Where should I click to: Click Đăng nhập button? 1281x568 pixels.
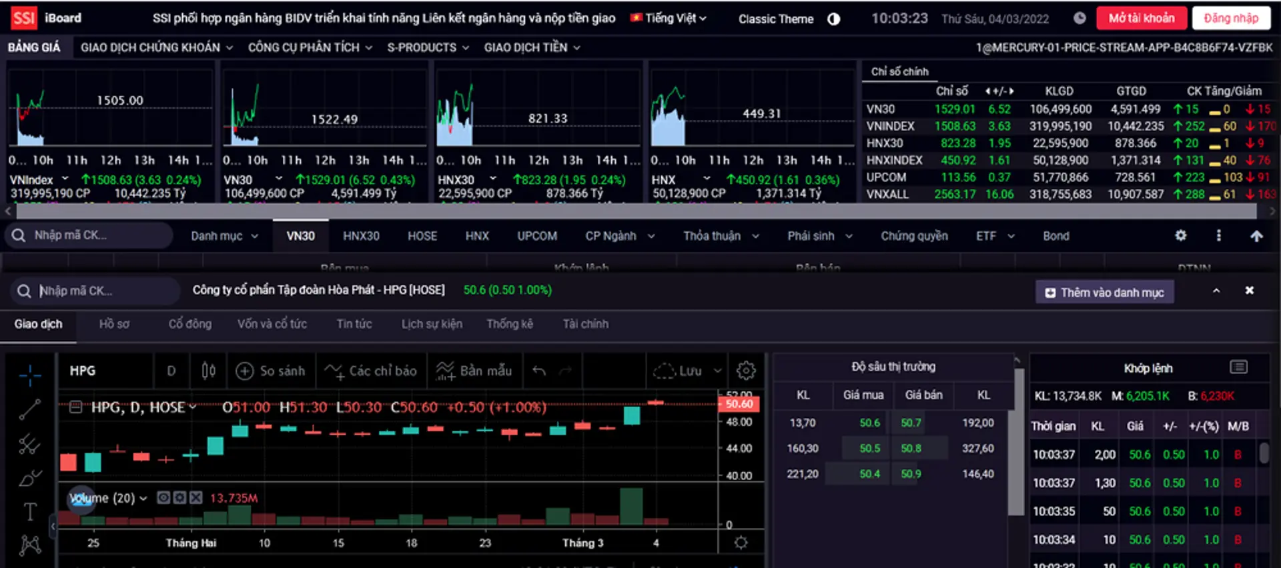point(1231,18)
